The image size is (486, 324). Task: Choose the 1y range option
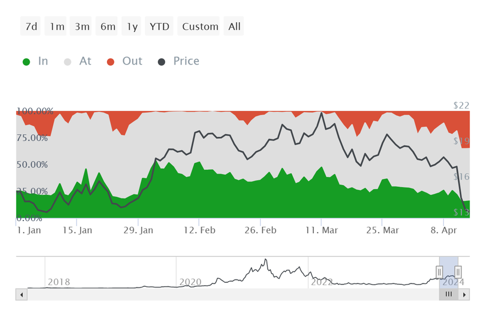(131, 26)
